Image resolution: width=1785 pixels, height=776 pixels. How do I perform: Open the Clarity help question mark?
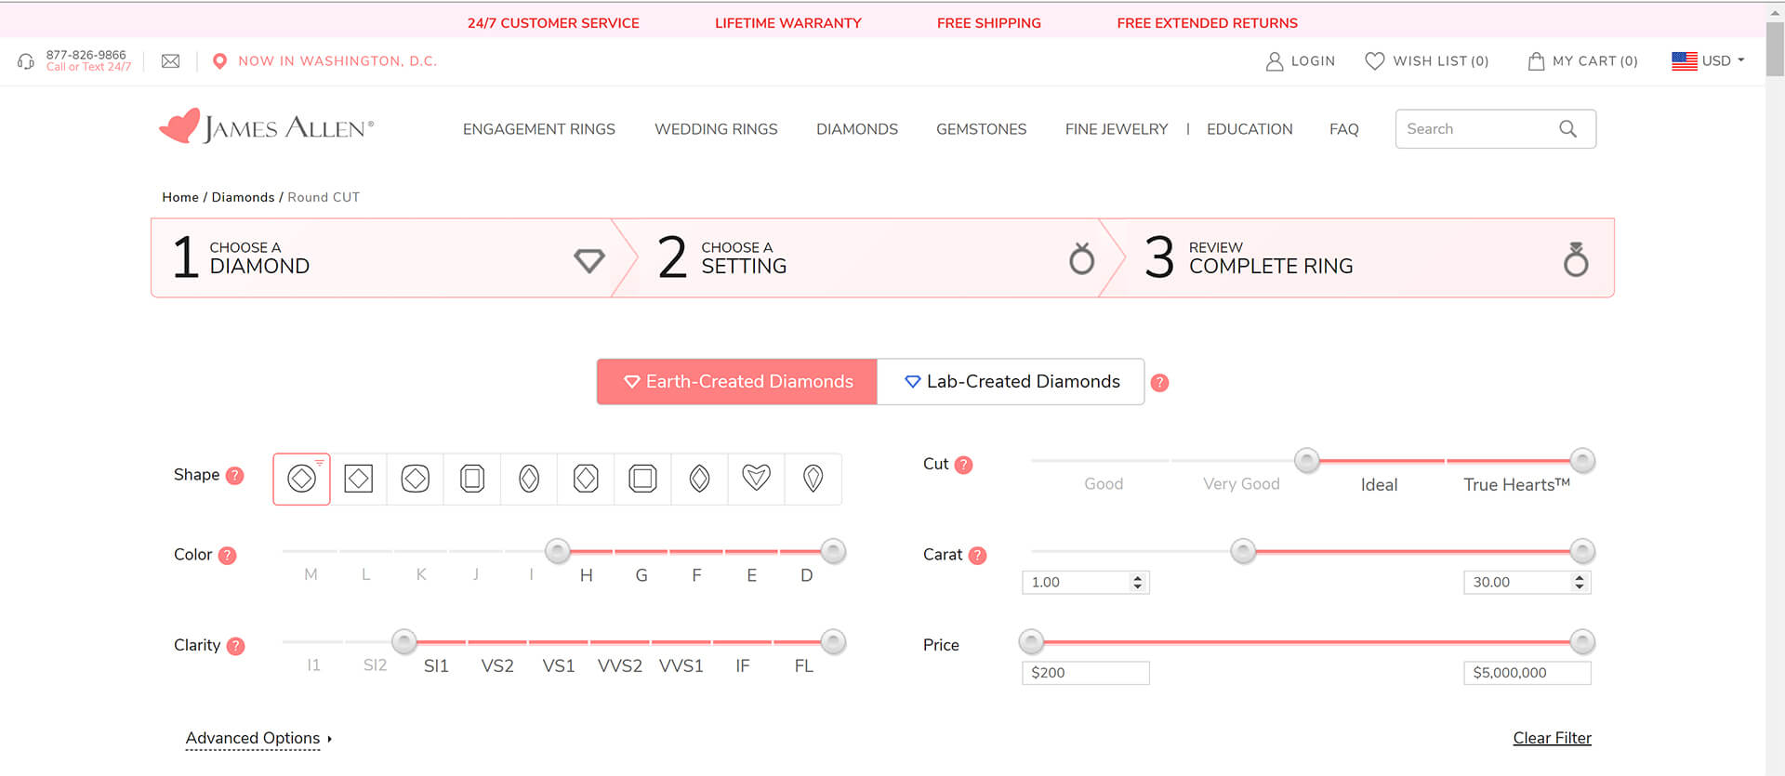(236, 646)
